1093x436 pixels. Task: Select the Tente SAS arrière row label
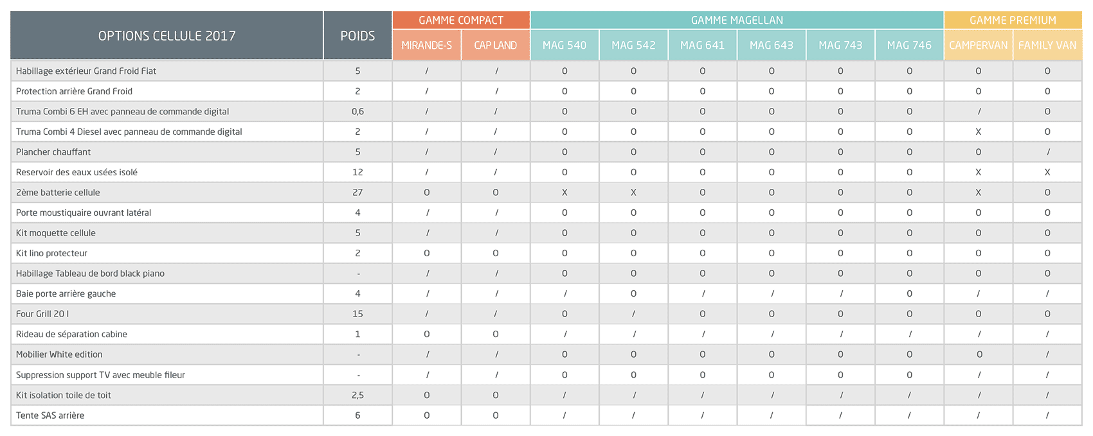coord(50,415)
